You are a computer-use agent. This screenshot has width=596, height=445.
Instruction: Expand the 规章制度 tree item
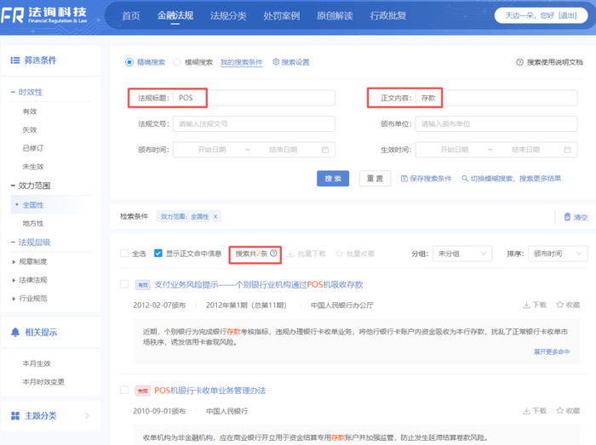pos(14,261)
